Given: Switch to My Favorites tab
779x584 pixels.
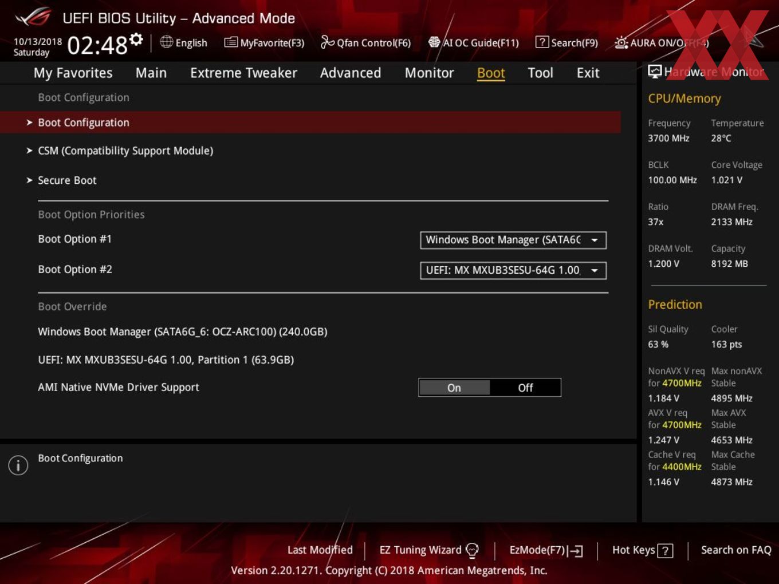Looking at the screenshot, I should tap(73, 73).
